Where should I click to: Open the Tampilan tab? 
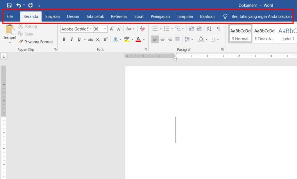(185, 16)
